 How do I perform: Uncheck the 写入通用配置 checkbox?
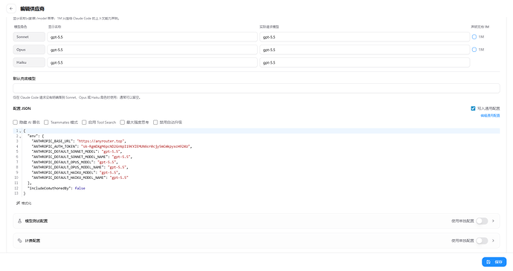pyautogui.click(x=473, y=108)
